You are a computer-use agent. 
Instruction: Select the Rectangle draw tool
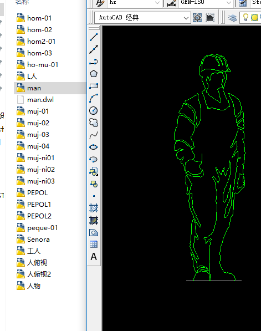(94, 86)
